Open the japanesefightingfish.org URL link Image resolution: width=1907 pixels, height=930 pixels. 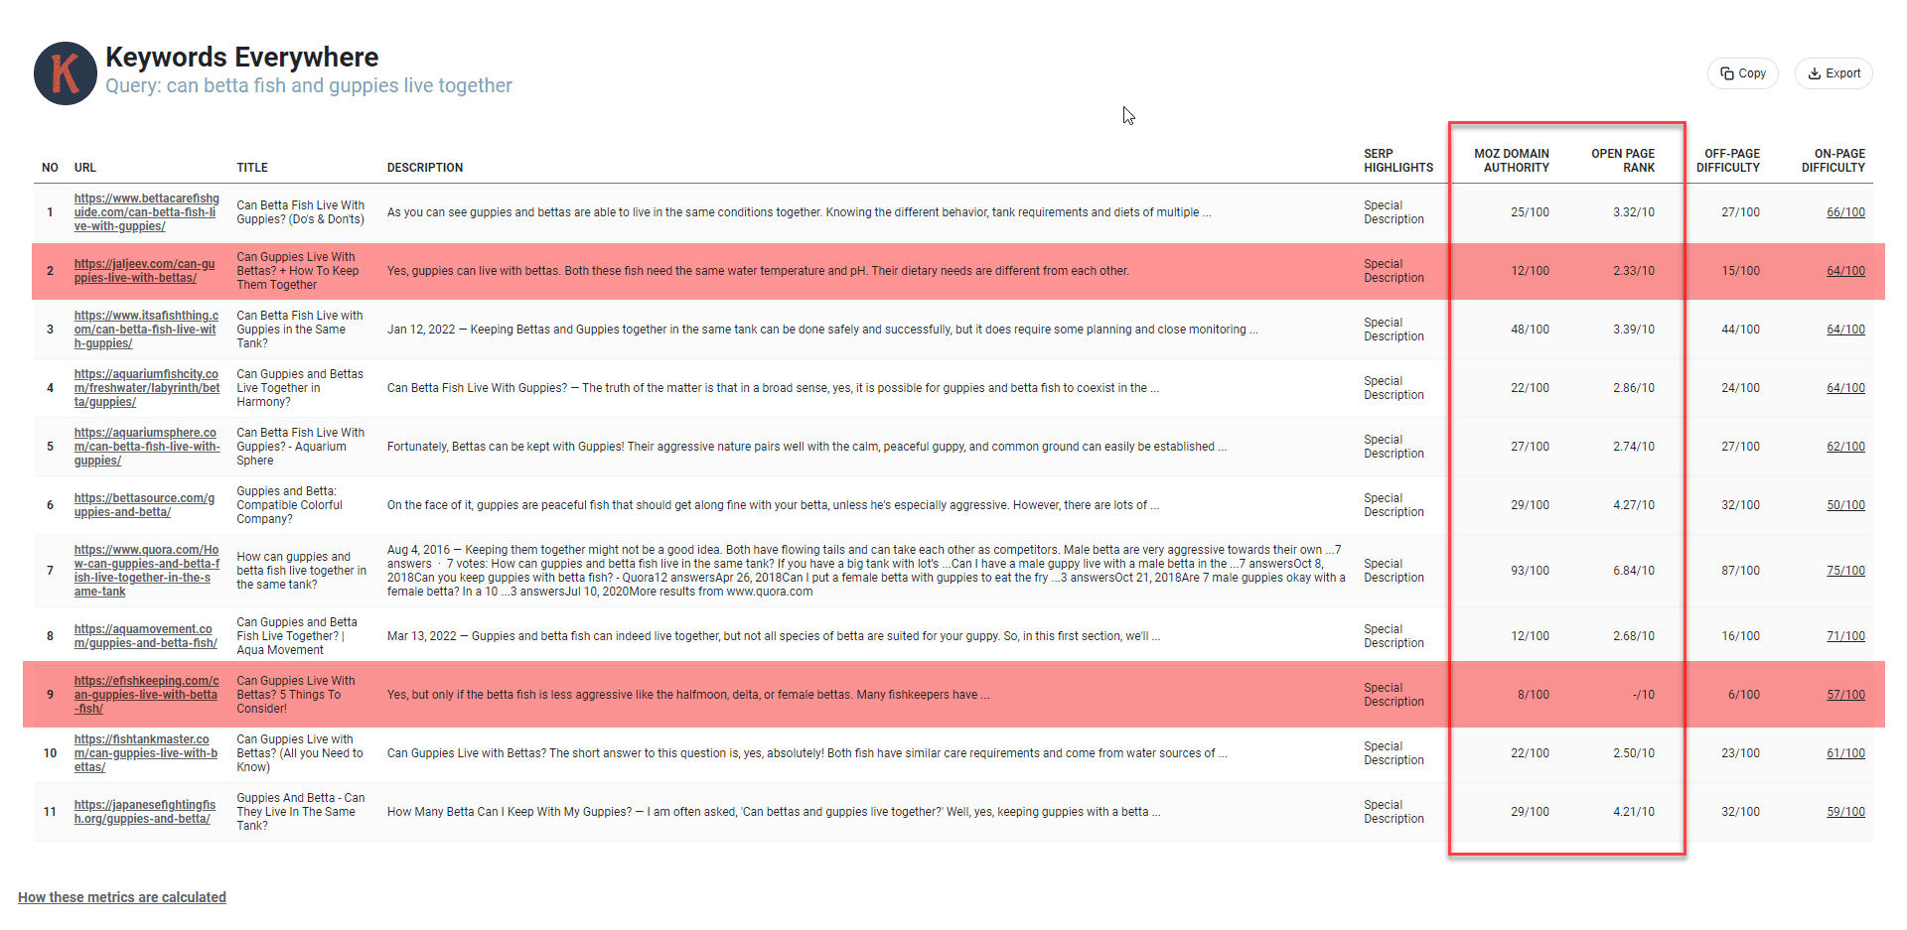click(x=145, y=812)
